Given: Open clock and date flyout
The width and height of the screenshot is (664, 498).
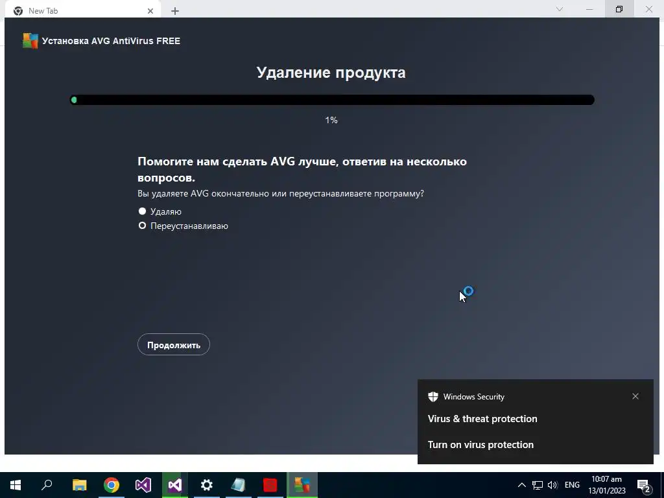Looking at the screenshot, I should click(606, 485).
